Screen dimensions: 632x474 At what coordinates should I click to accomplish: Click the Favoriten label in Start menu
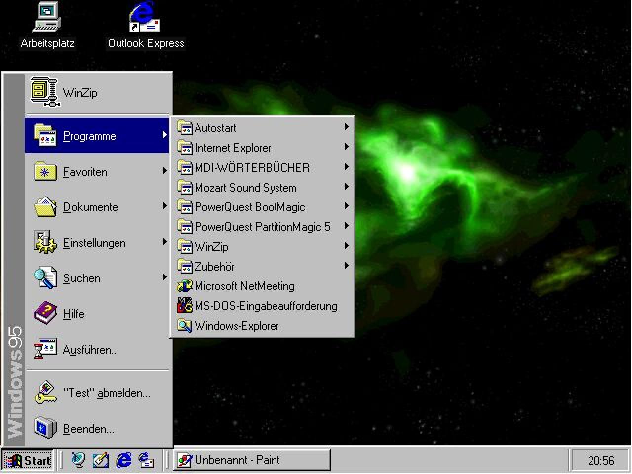pos(85,171)
